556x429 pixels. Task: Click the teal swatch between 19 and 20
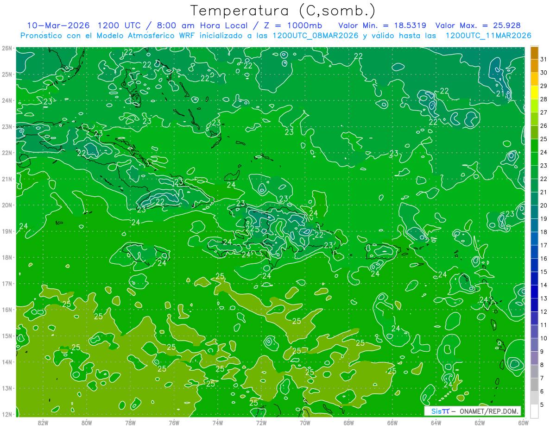[x=534, y=212]
